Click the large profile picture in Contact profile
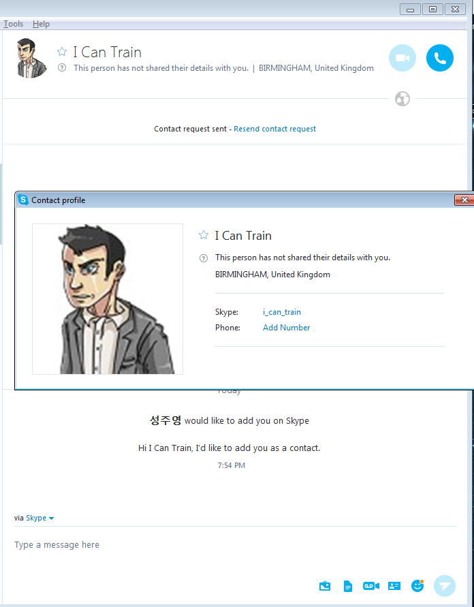 click(108, 299)
